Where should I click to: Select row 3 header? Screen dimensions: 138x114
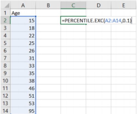pyautogui.click(x=5, y=28)
